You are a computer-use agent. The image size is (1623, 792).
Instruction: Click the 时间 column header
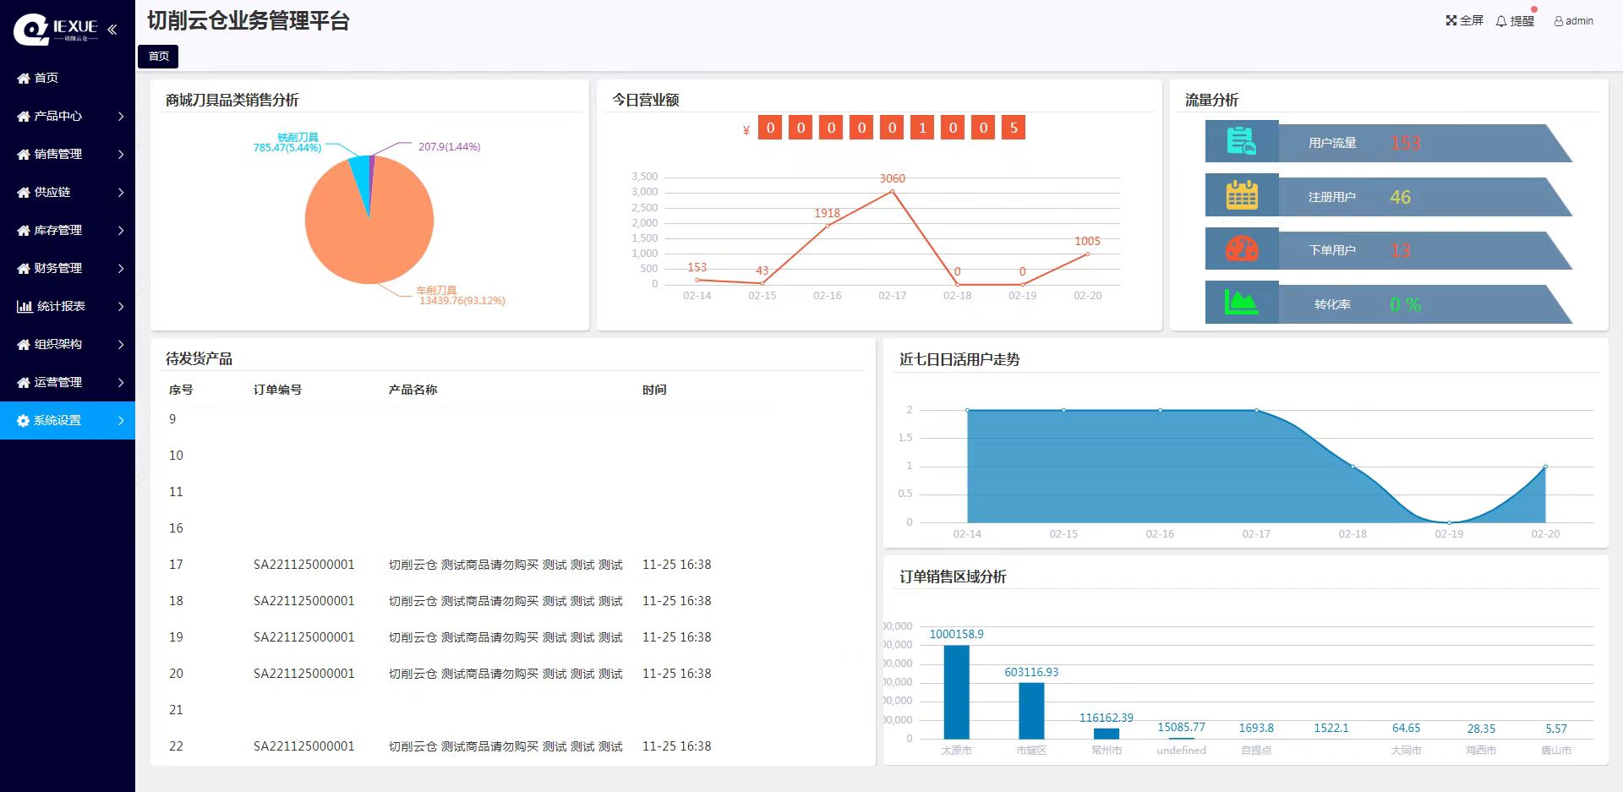(x=654, y=390)
